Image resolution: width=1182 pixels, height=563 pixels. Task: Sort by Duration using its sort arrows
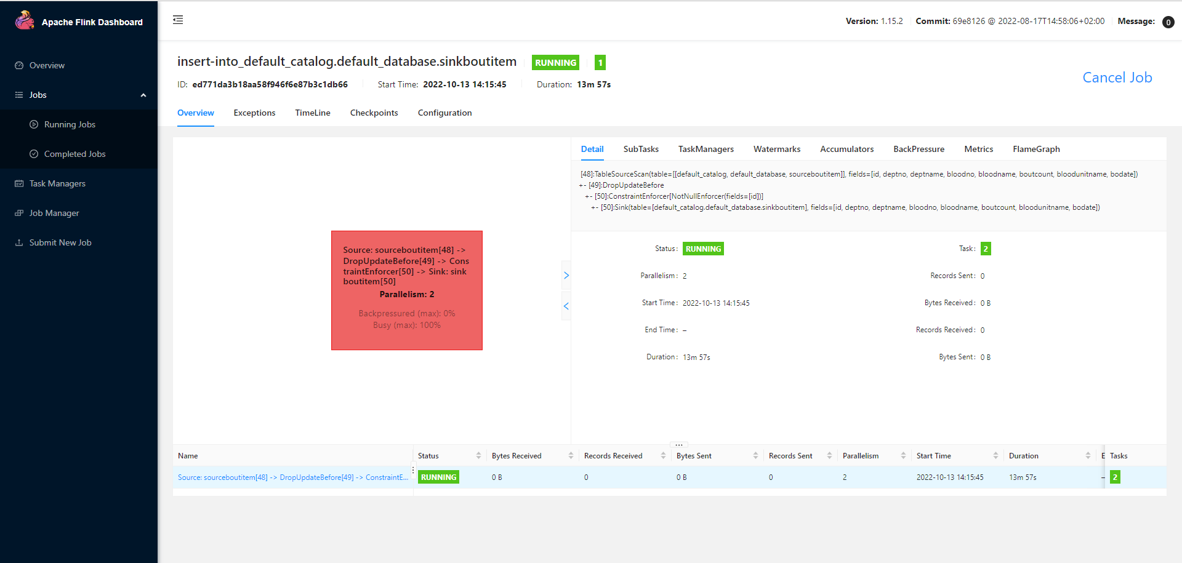pos(1088,456)
